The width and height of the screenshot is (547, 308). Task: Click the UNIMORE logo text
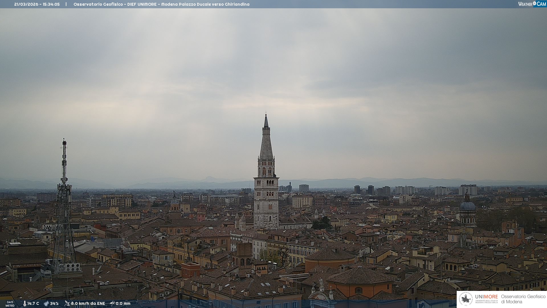point(487,297)
